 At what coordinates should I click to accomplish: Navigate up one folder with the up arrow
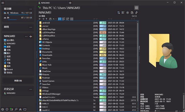pyautogui.click(x=46, y=19)
